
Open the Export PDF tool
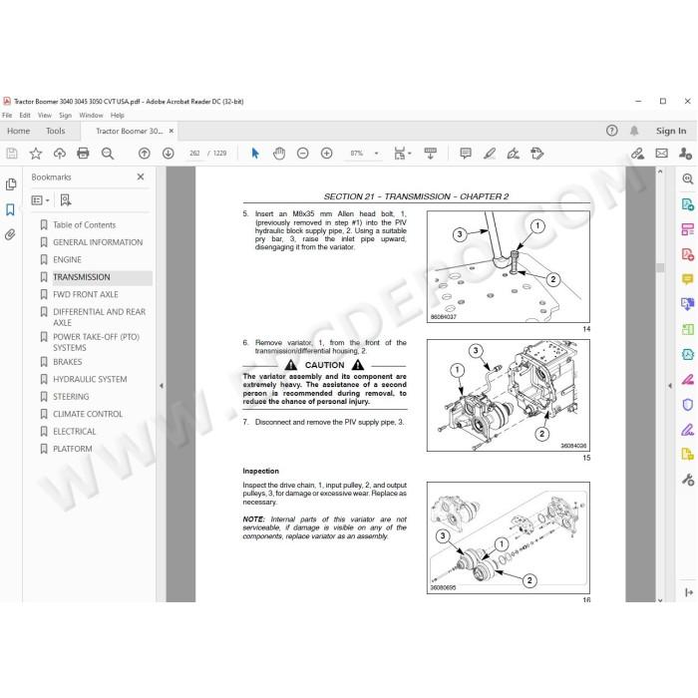tap(688, 204)
